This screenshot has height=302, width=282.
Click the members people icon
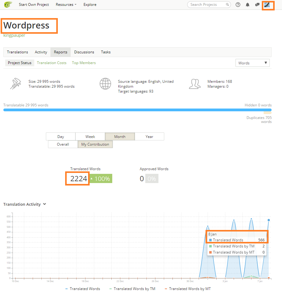point(195,84)
